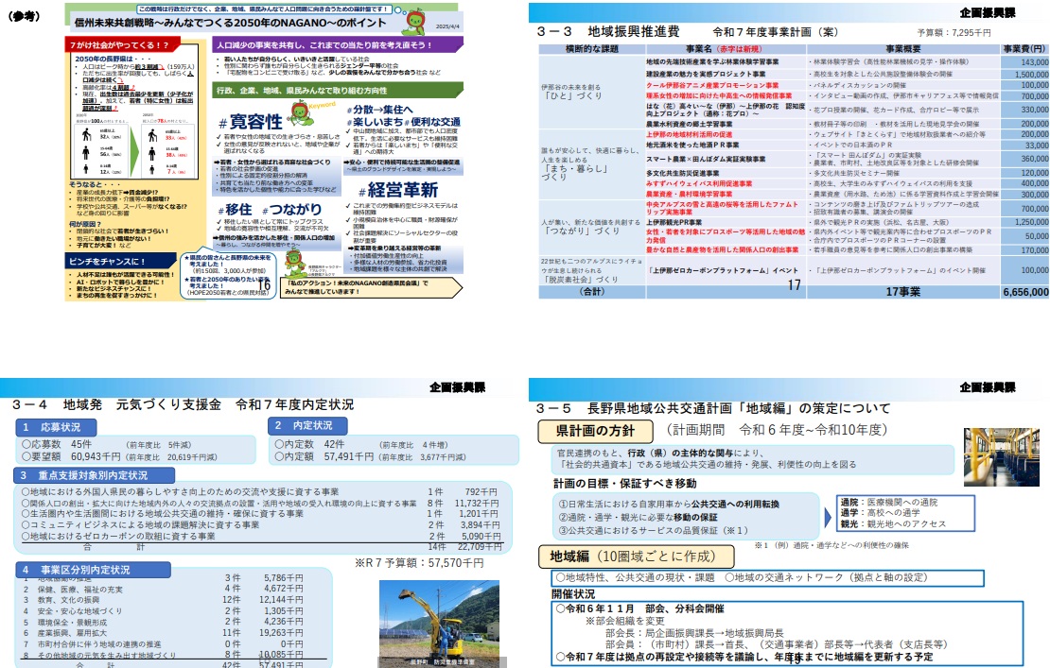Click the 応募数 45件 line
Viewport: 1050px width, 668px height.
point(106,444)
